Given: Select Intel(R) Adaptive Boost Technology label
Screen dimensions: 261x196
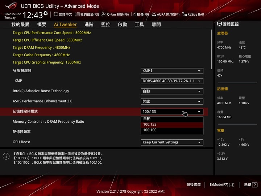Looking at the screenshot, I should point(41,91).
